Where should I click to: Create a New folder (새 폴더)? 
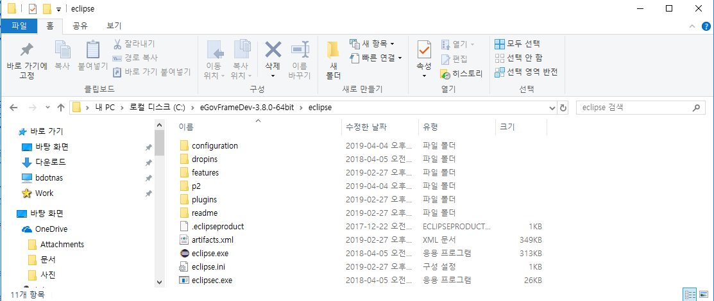point(334,59)
